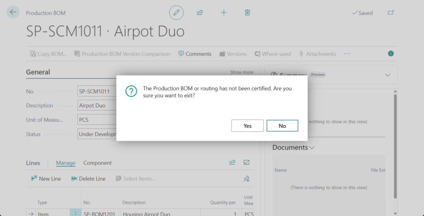
Task: Click the information circle icon
Action: (x=390, y=54)
